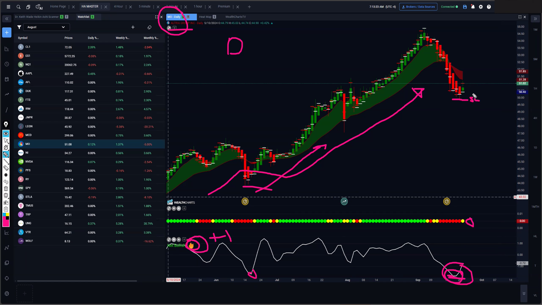Screen dimensions: 542x305
Task: Undo last drawing stroke
Action: (x=6, y=182)
